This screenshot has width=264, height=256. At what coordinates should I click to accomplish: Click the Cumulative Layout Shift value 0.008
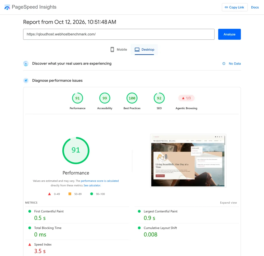click(x=150, y=234)
